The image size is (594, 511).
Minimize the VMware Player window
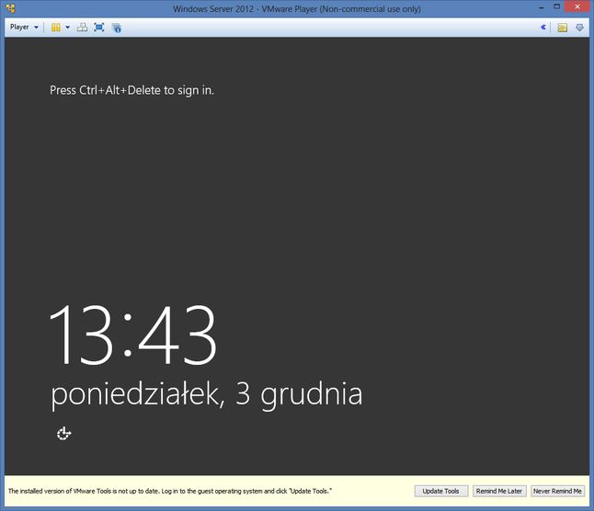pyautogui.click(x=542, y=7)
